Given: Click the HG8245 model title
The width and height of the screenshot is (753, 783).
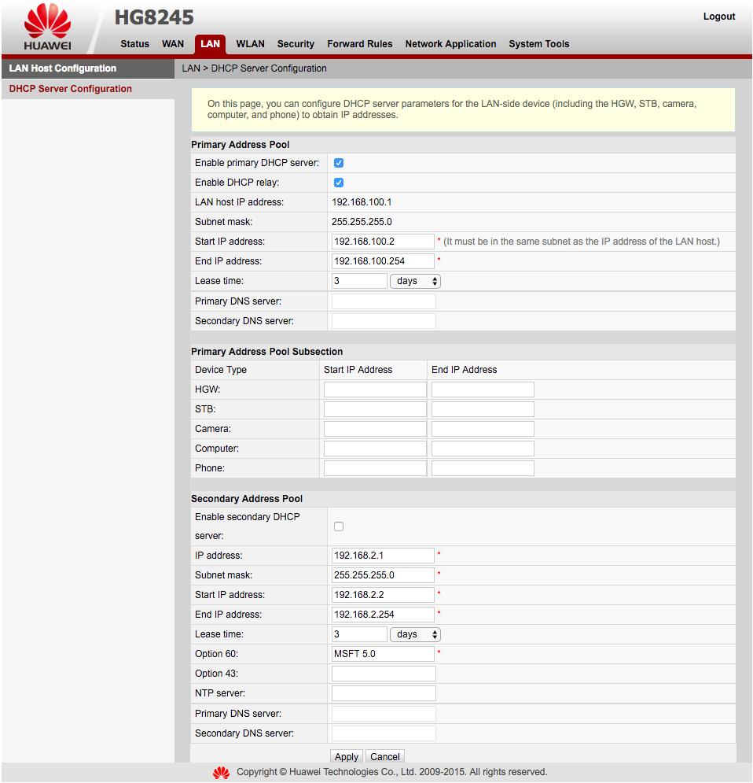Looking at the screenshot, I should click(154, 17).
